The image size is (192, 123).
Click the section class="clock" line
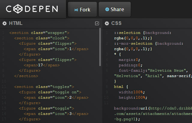click(42, 38)
